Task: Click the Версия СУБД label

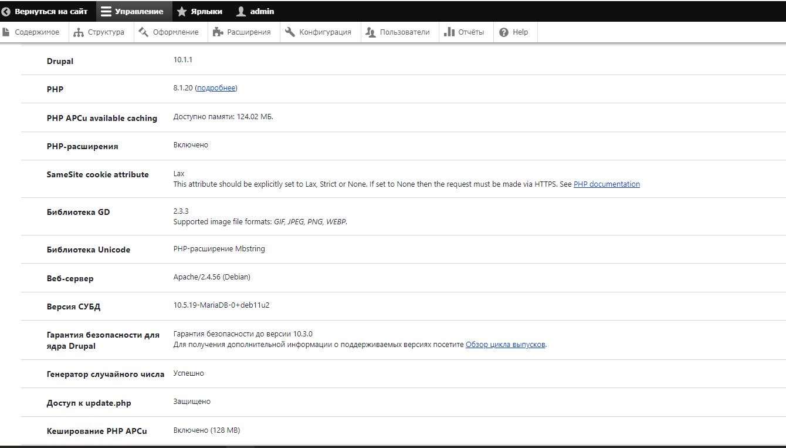Action: [x=74, y=306]
